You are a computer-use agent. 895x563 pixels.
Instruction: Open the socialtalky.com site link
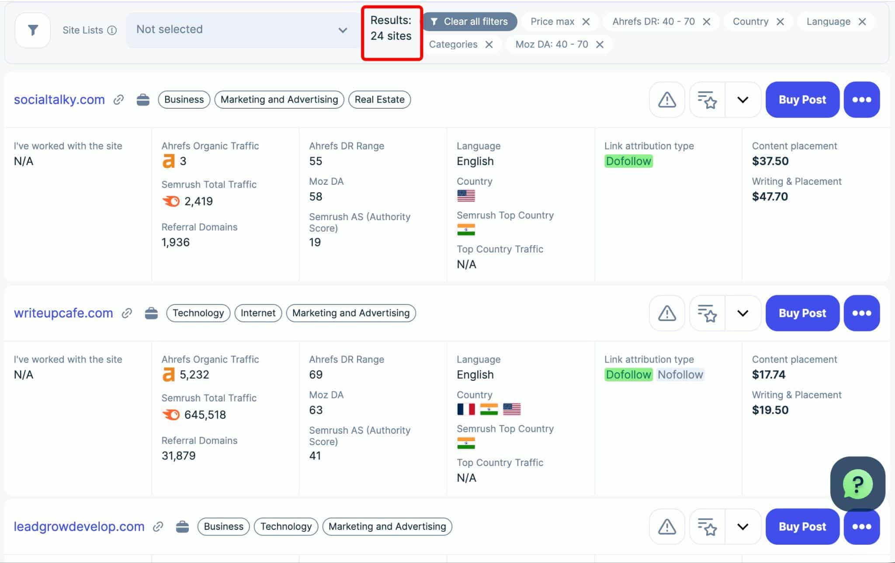[59, 100]
